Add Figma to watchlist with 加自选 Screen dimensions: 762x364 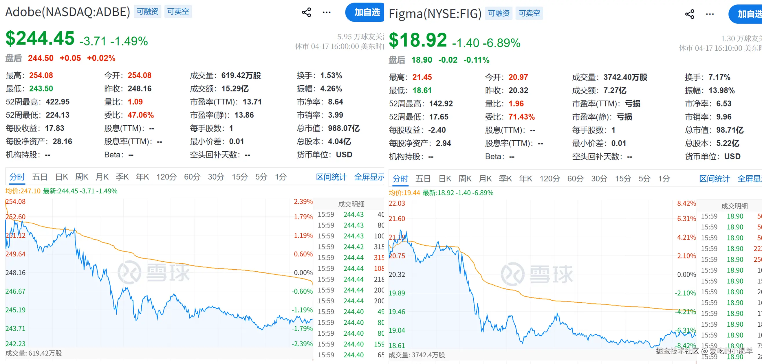(x=747, y=14)
